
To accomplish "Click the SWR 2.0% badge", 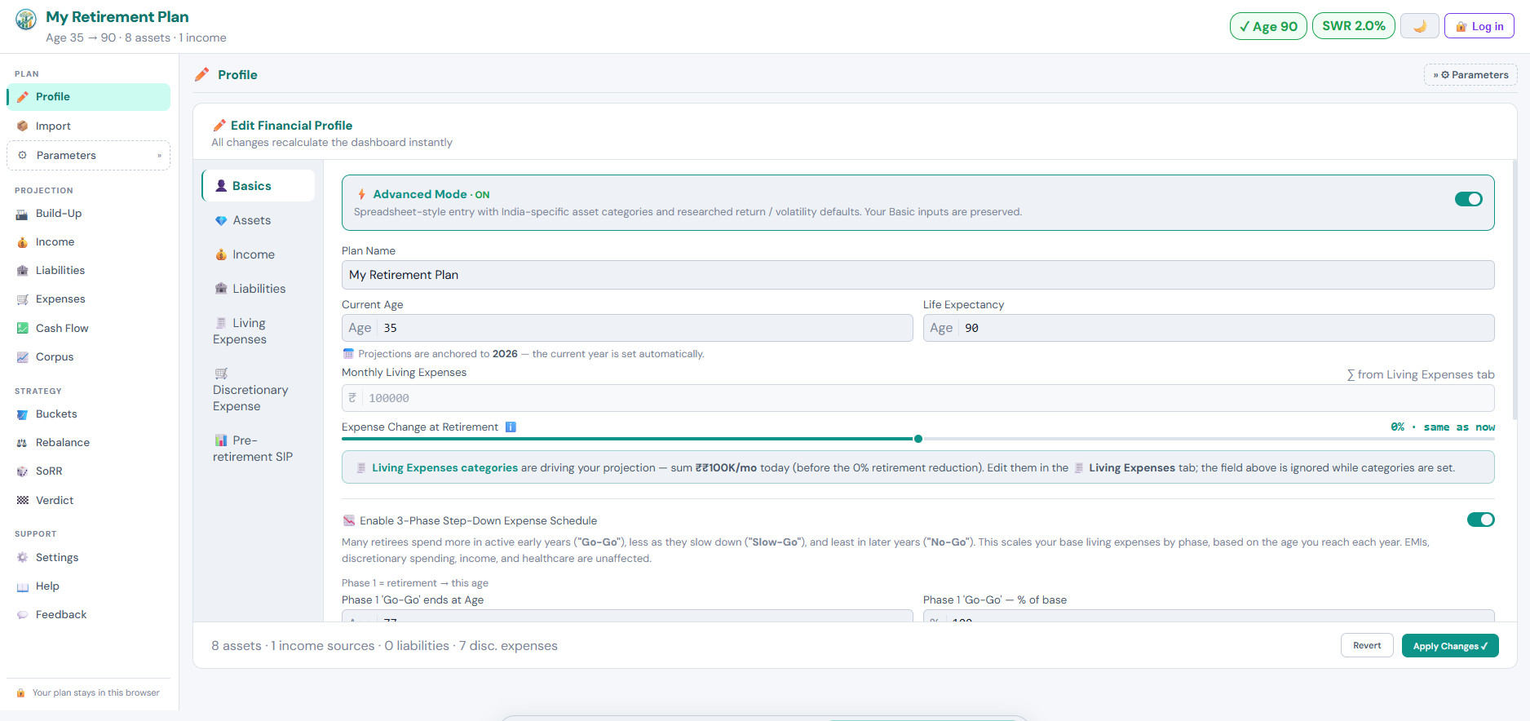I will [1354, 26].
